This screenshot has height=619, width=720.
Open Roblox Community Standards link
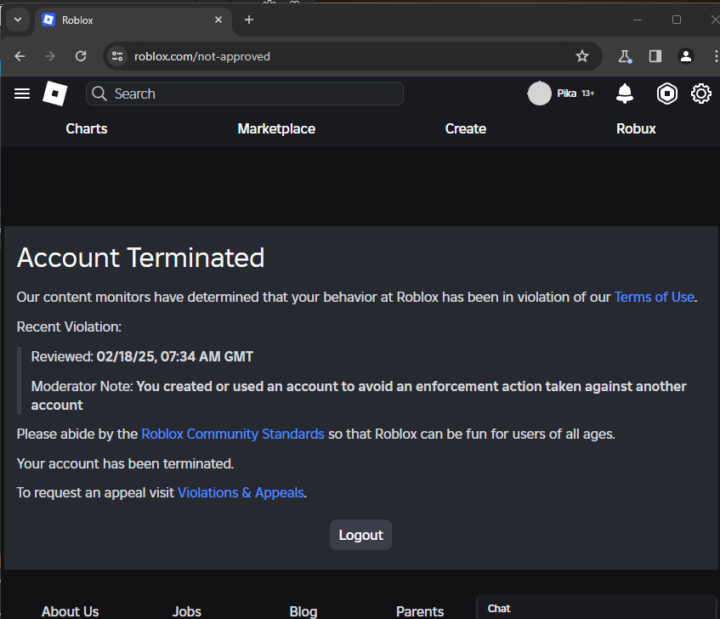[x=233, y=434]
